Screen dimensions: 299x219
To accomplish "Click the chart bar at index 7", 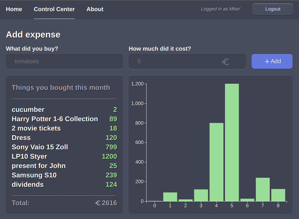I will (263, 189).
